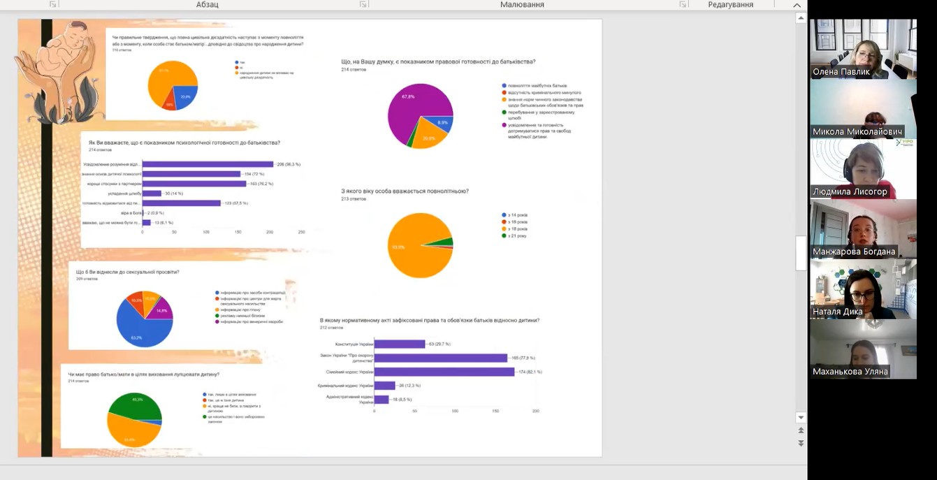Go to previous slide using the double-up arrow
This screenshot has width=937, height=480.
coord(801,431)
